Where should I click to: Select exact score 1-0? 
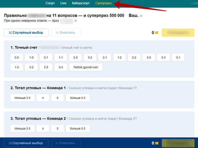(31, 57)
